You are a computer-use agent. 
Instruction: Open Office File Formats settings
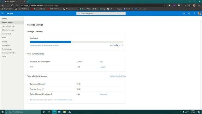tap(8, 30)
